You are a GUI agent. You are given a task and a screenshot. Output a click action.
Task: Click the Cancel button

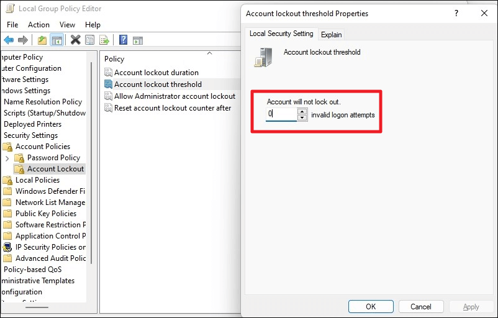pyautogui.click(x=420, y=306)
